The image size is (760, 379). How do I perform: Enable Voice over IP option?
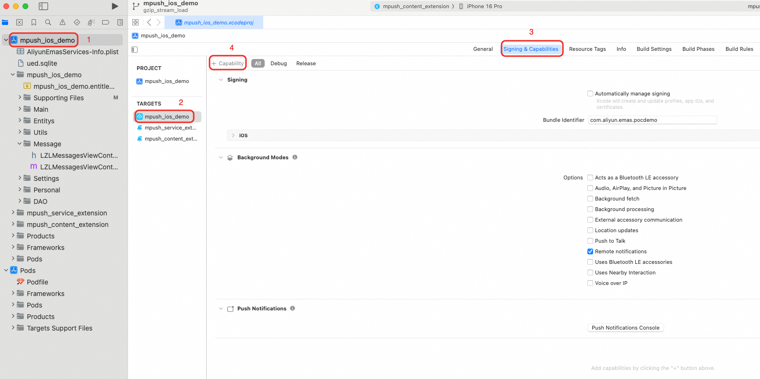point(590,283)
